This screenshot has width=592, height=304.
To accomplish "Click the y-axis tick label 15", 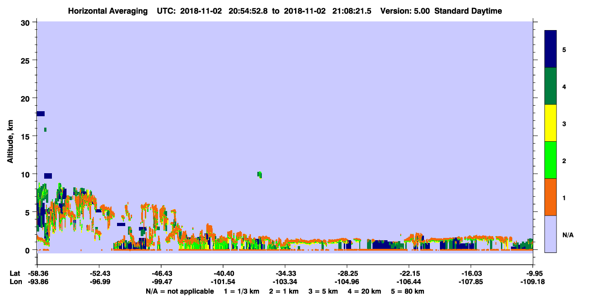I will coord(26,136).
